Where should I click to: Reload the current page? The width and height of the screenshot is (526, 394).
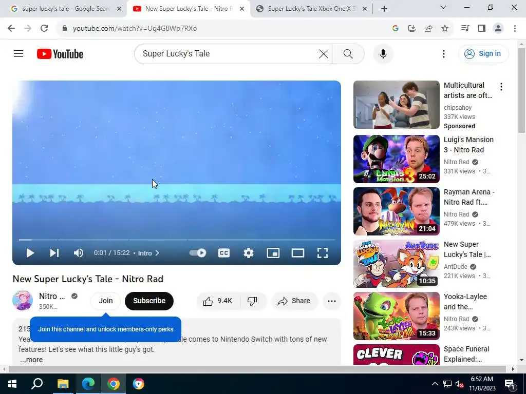click(x=44, y=28)
